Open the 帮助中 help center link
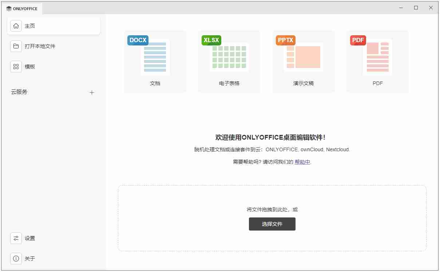This screenshot has height=272, width=440. coord(302,162)
